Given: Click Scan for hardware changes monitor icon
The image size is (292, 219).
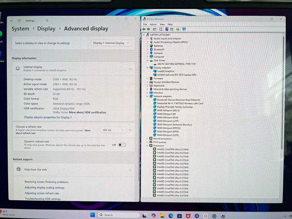Looking at the screenshot, I should 184,29.
